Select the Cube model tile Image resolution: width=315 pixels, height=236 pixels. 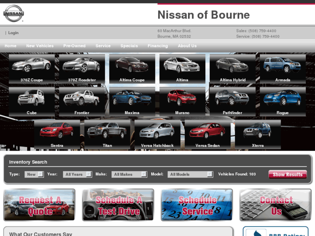(32, 102)
